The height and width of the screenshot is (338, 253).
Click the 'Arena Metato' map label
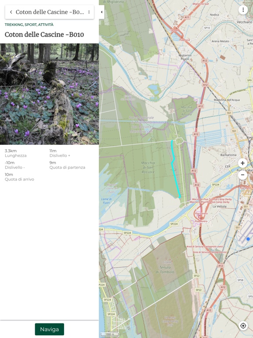tap(220, 41)
